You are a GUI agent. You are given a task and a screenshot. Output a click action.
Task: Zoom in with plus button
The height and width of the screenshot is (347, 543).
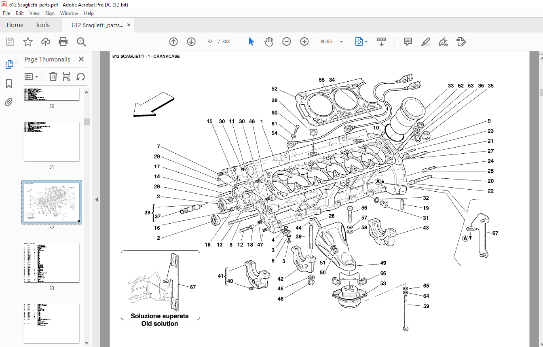point(304,42)
